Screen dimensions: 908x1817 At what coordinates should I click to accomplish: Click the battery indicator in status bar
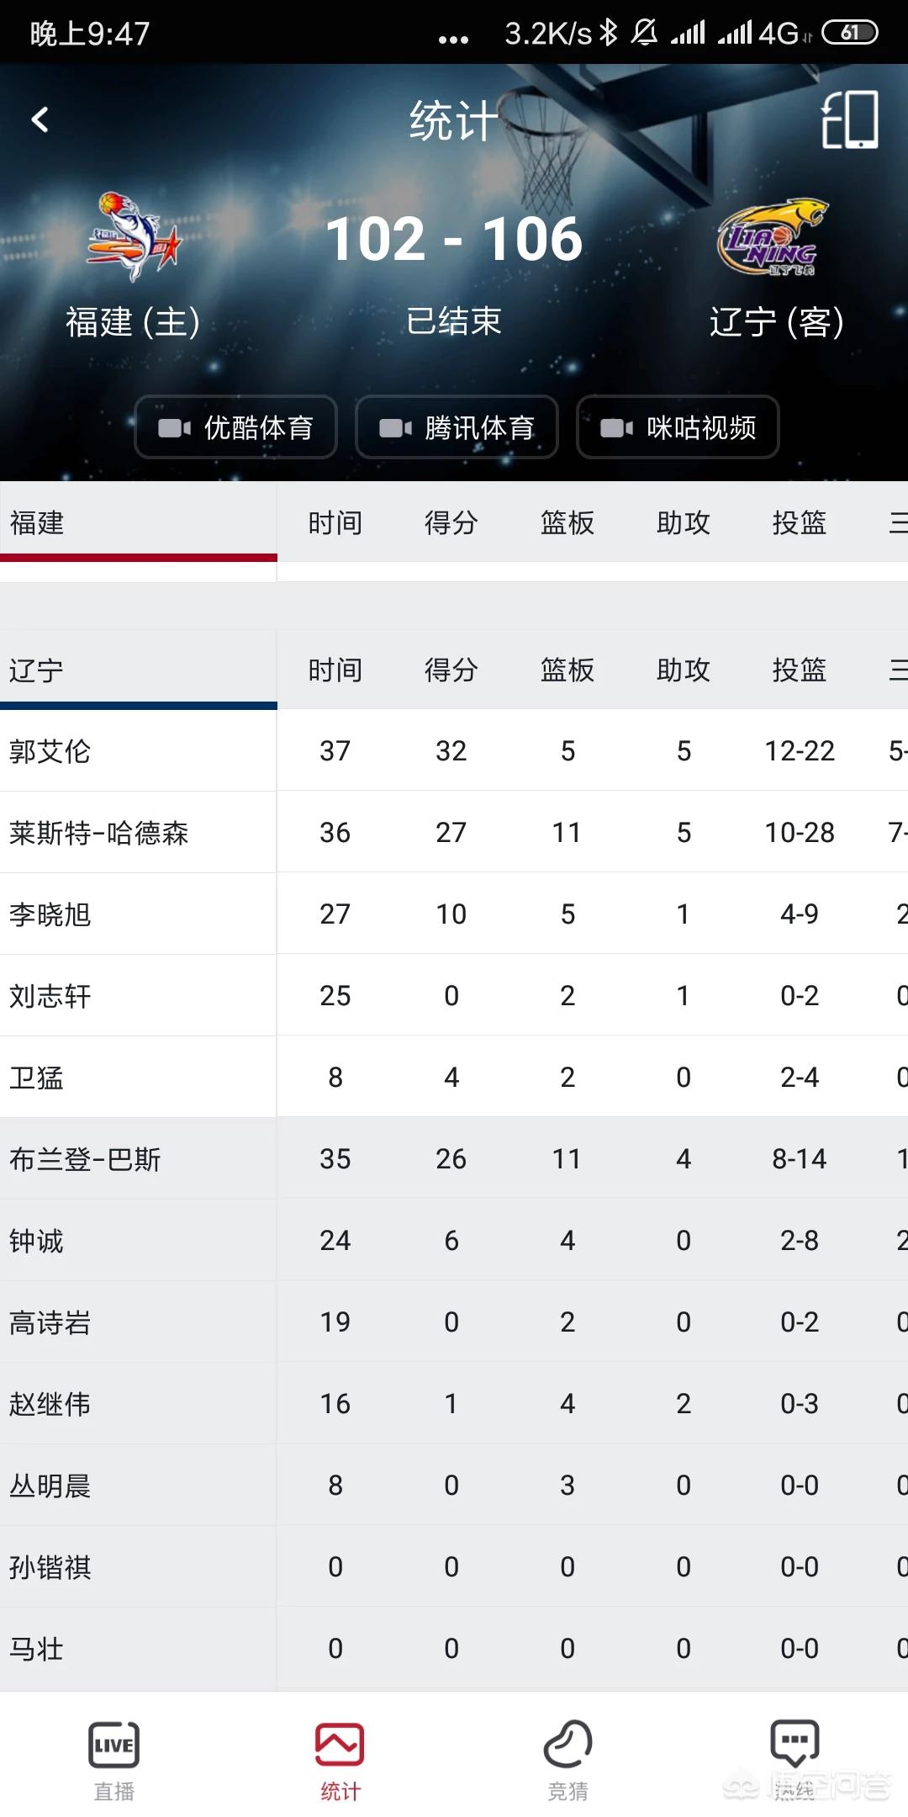(849, 31)
